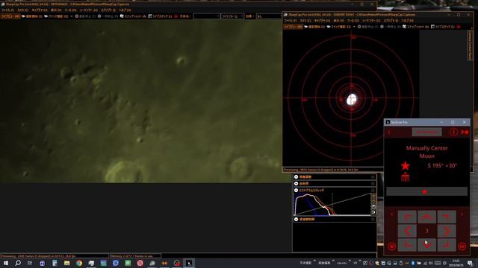
Task: Toggle Live View button in right SharpCap window
Action: pyautogui.click(x=294, y=27)
